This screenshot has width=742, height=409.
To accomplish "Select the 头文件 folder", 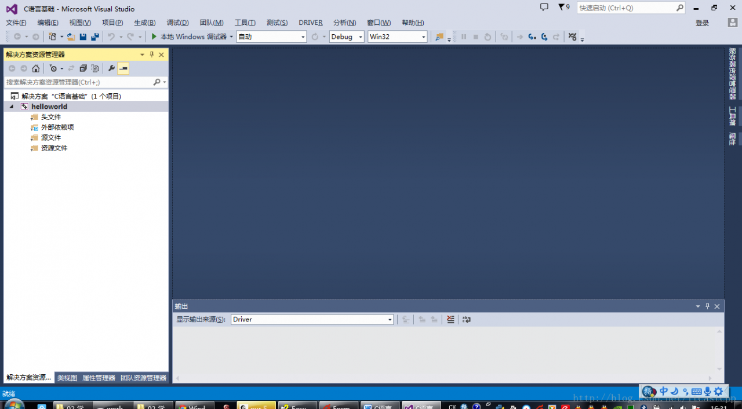I will click(51, 117).
